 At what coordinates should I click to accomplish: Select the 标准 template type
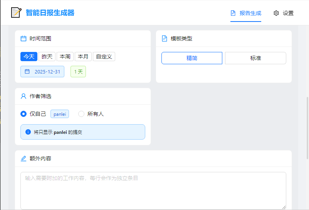coord(255,58)
